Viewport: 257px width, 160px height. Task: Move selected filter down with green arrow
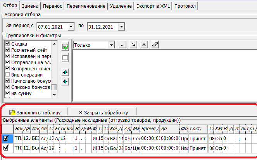tap(66, 81)
